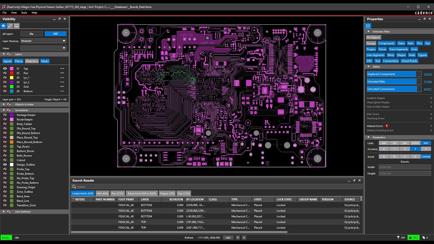Click the red Waived Errors warning icon
Image resolution: width=434 pixels, height=244 pixels.
pos(387,126)
